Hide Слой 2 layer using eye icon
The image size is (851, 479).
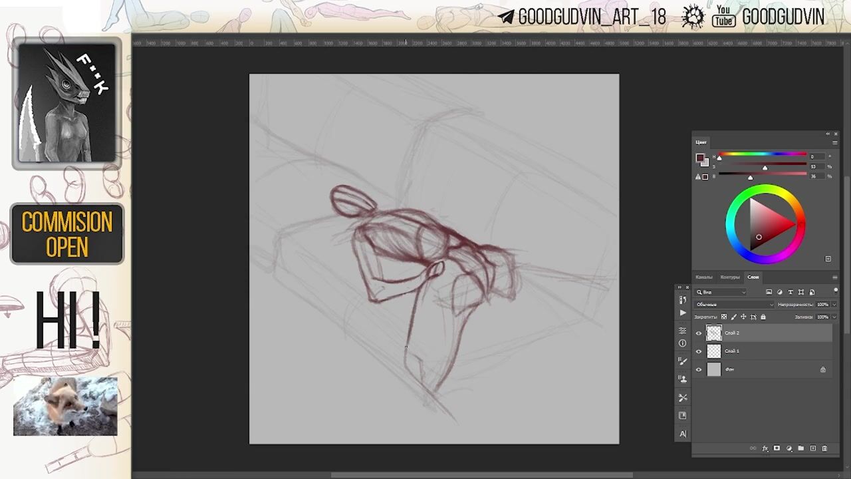(x=699, y=333)
